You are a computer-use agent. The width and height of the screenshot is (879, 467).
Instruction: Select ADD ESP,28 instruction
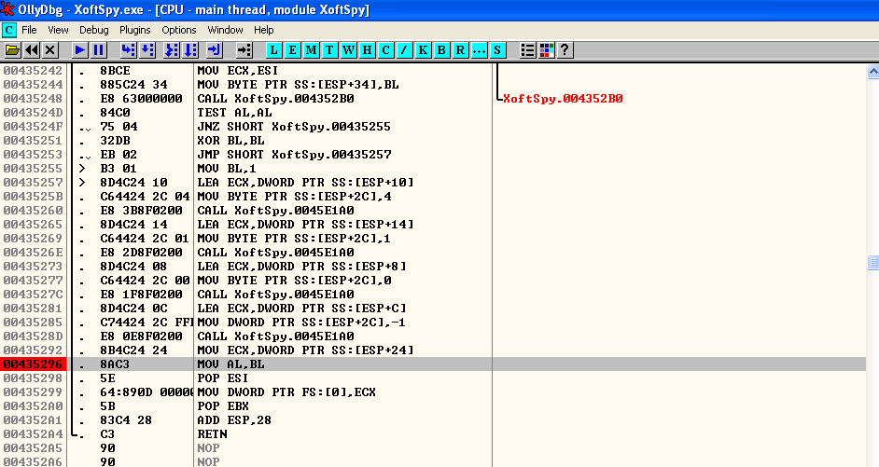click(234, 420)
